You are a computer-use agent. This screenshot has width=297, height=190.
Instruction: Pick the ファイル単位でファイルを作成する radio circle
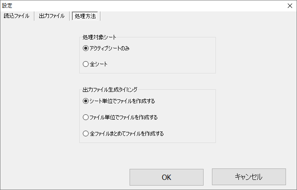(x=85, y=117)
